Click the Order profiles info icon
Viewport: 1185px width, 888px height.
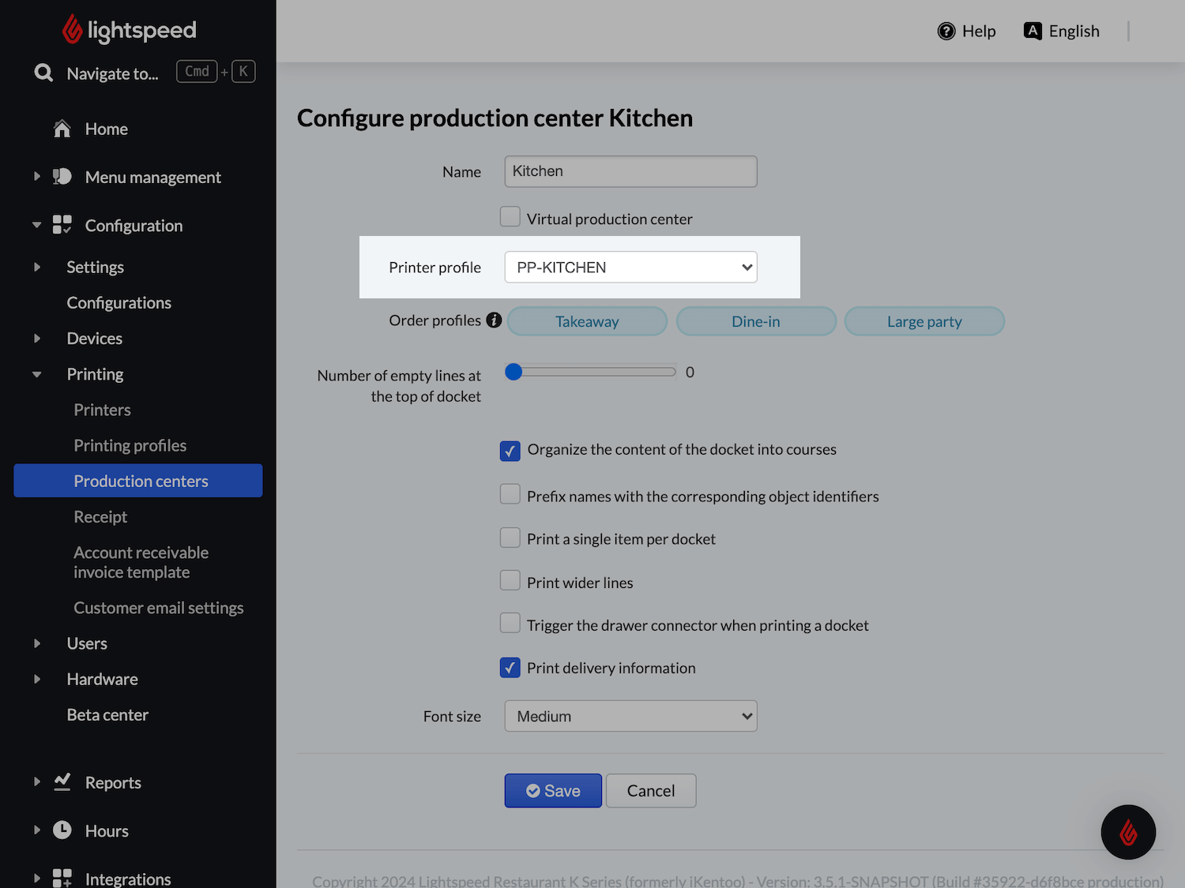click(x=494, y=320)
